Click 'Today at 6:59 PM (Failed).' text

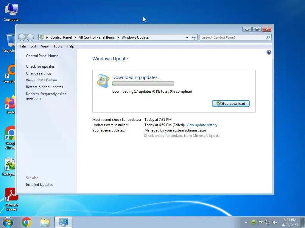(x=164, y=125)
